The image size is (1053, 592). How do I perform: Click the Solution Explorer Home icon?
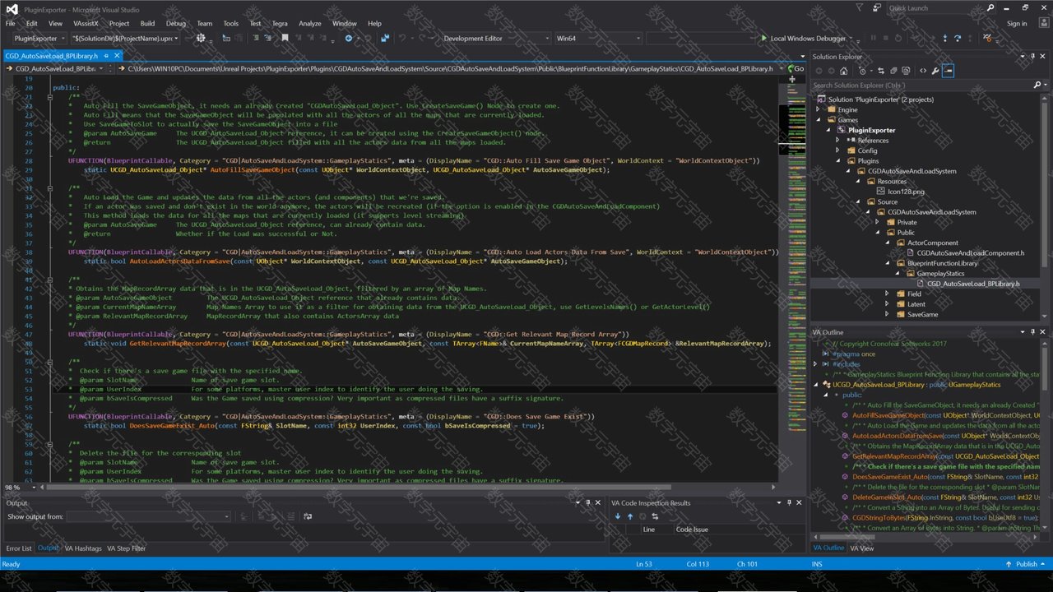(843, 71)
